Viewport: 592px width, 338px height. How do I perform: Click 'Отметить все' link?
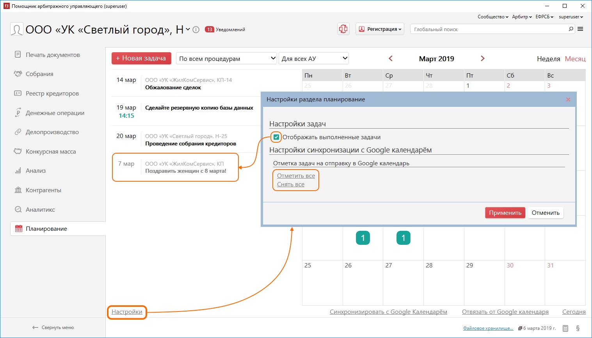pos(296,176)
